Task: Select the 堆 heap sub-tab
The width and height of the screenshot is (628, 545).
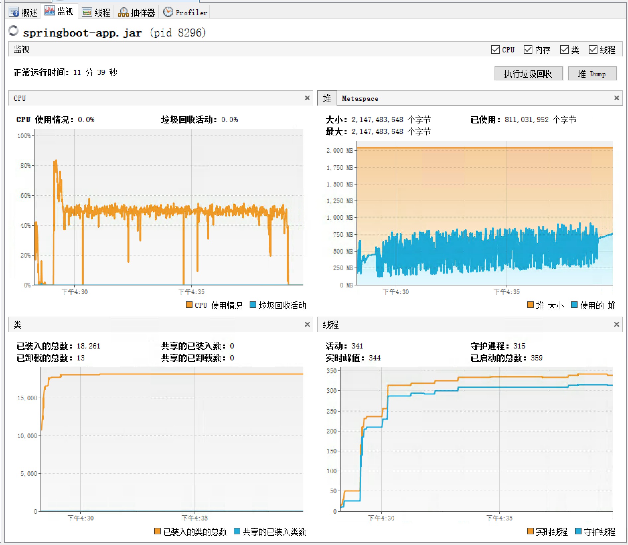Action: coord(327,98)
